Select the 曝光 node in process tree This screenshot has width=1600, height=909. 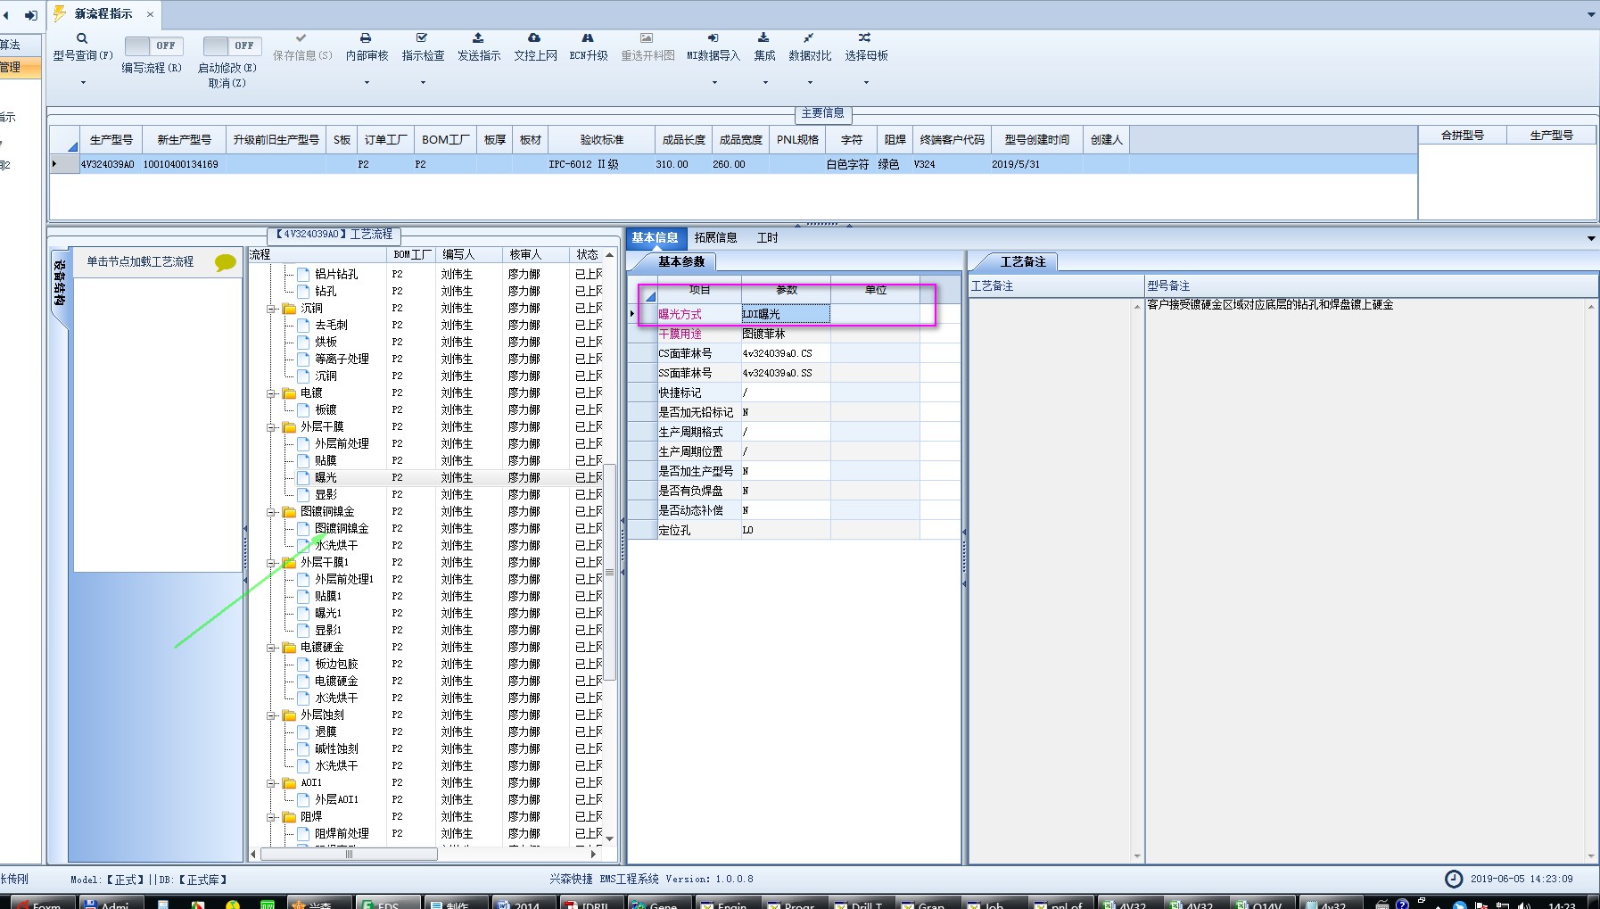[x=326, y=478]
